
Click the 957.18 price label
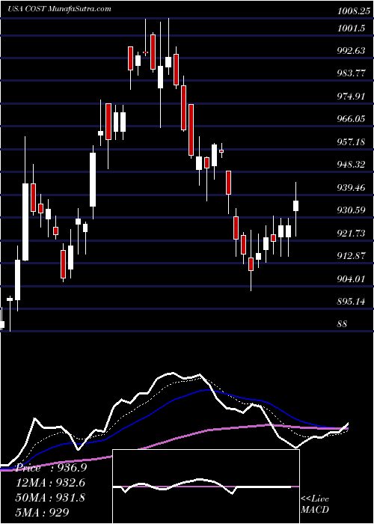(352, 142)
